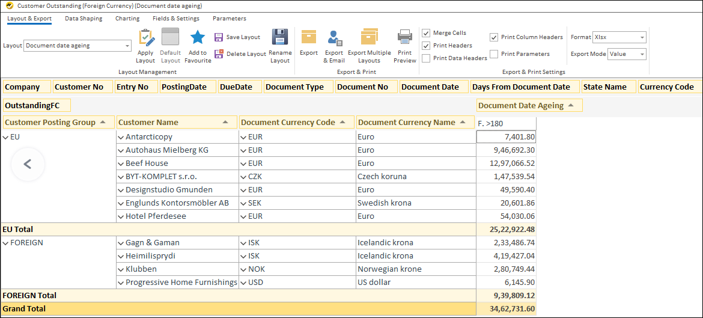Collapse the EU posting group row
This screenshot has width=703, height=318.
pos(6,137)
